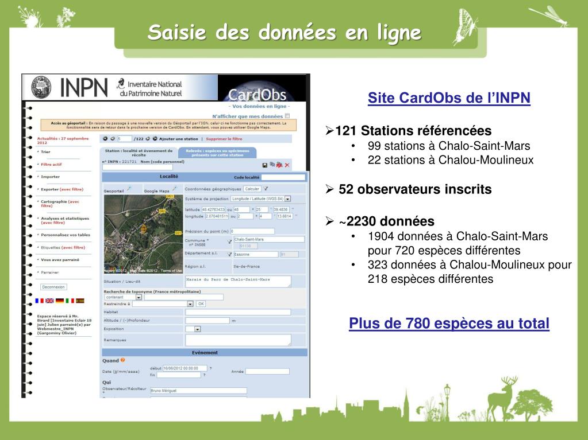Click Ajouter une station link
The height and width of the screenshot is (440, 588).
click(x=178, y=139)
